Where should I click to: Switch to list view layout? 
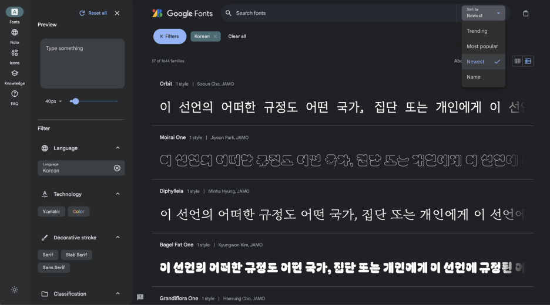point(528,61)
